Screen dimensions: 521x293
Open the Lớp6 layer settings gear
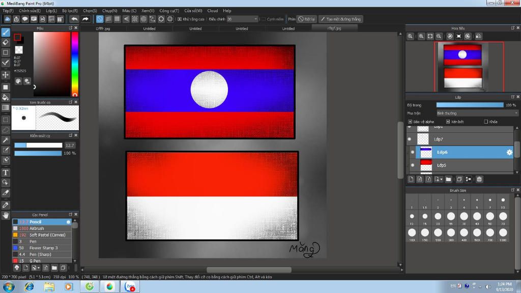[509, 152]
